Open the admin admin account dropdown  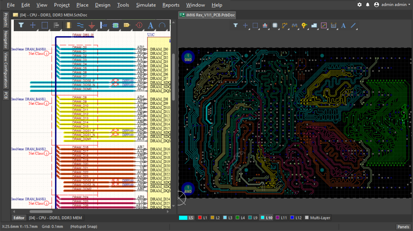point(392,5)
